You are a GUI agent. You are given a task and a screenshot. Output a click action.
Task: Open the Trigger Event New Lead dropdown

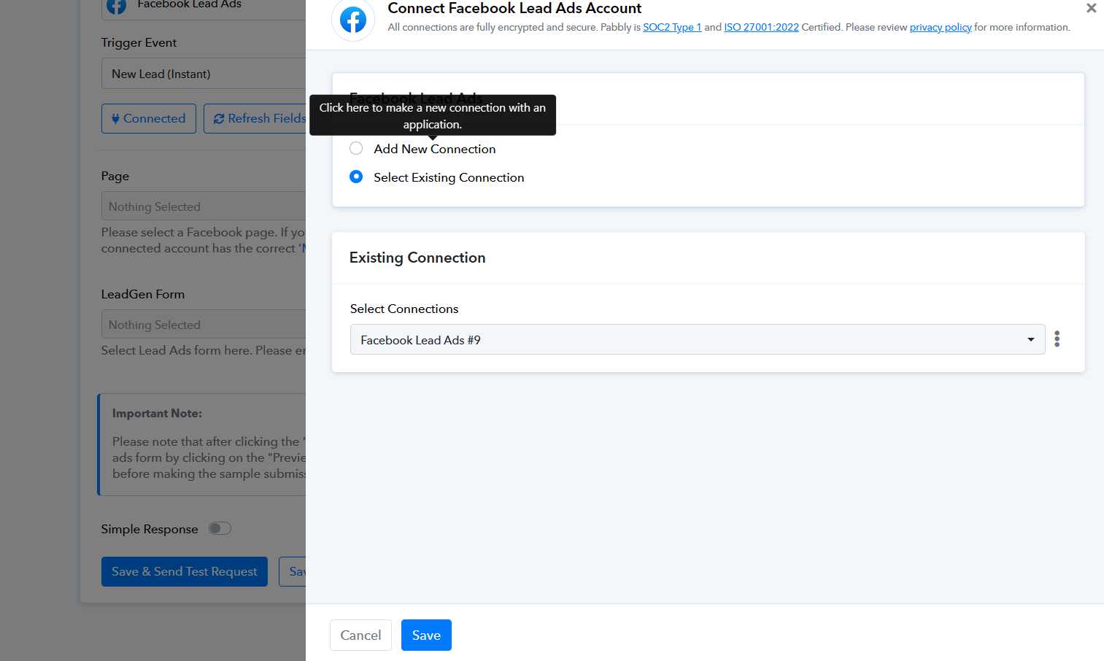[204, 74]
